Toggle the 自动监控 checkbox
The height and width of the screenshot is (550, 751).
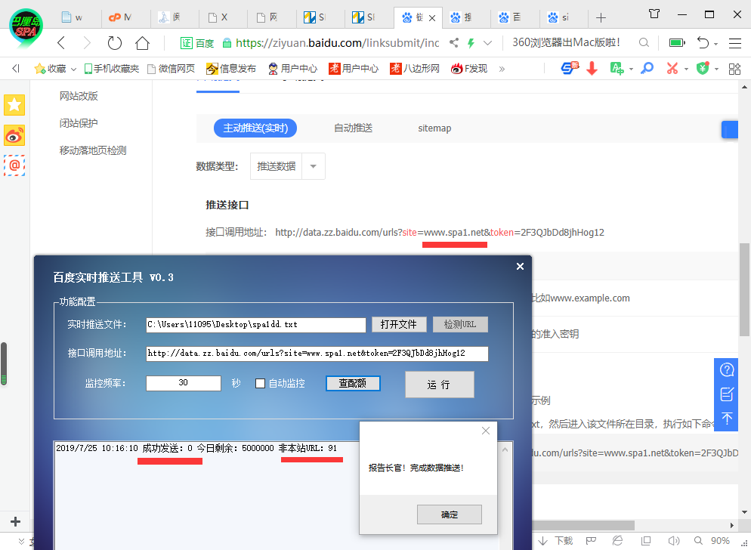(x=260, y=383)
